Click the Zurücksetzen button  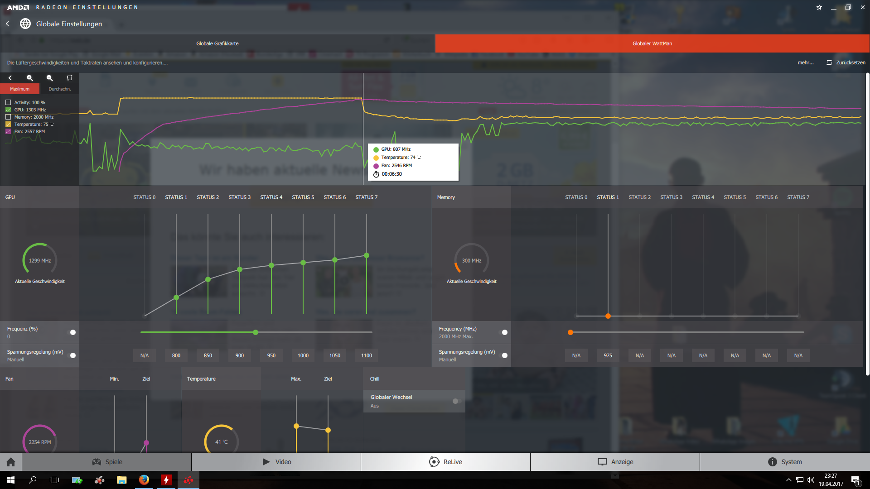pyautogui.click(x=846, y=62)
